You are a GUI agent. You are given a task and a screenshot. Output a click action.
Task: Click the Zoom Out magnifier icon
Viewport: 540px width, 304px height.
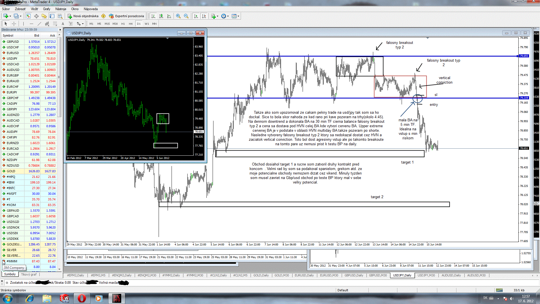186,16
